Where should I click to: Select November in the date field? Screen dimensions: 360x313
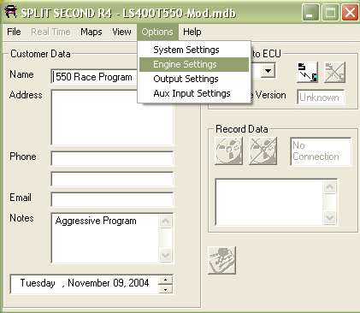click(89, 283)
